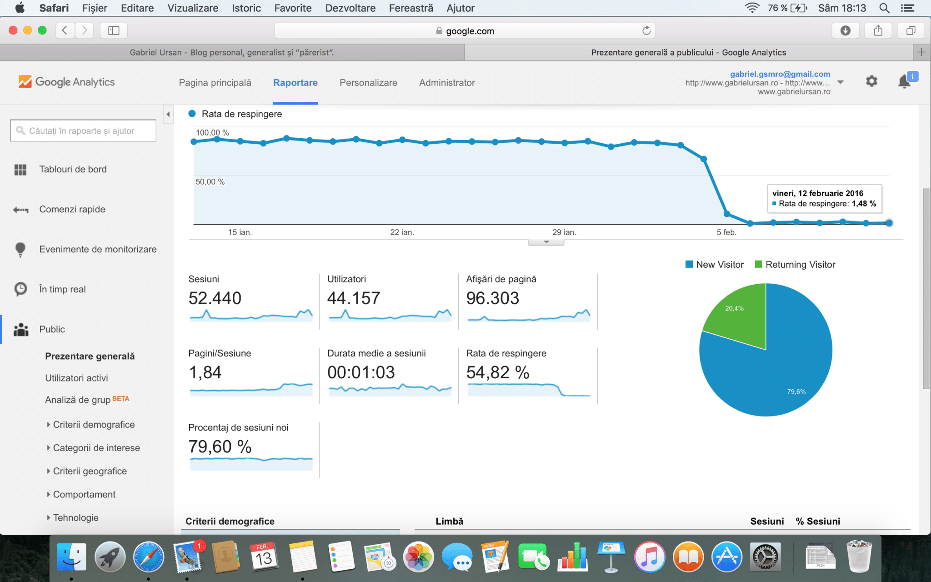Expand the Tehnologie section
This screenshot has width=931, height=582.
click(72, 517)
